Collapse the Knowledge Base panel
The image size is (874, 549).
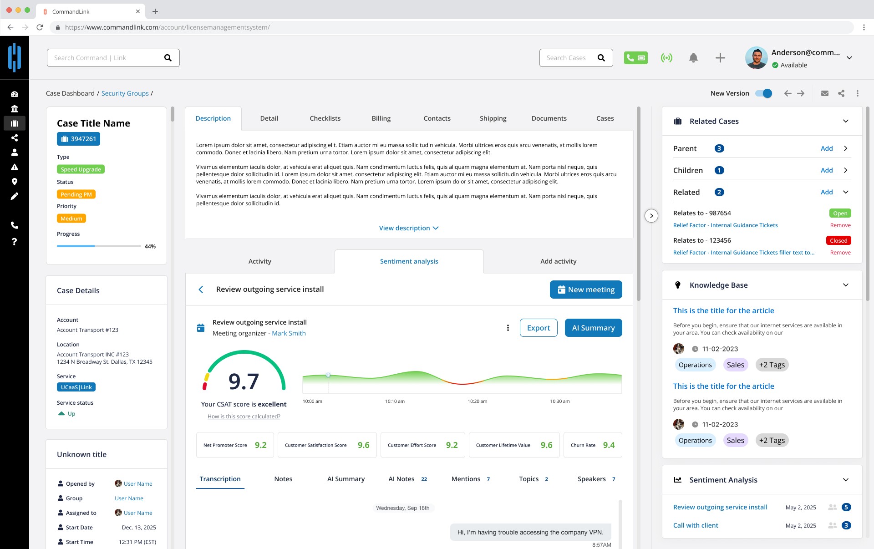846,285
